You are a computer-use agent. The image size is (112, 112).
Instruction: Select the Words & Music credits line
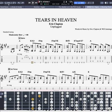coord(93,29)
